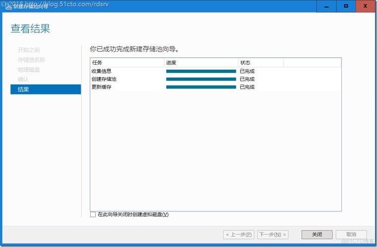Select the 存储池名称 step in sidebar
Screen dimensions: 377x247
32,60
